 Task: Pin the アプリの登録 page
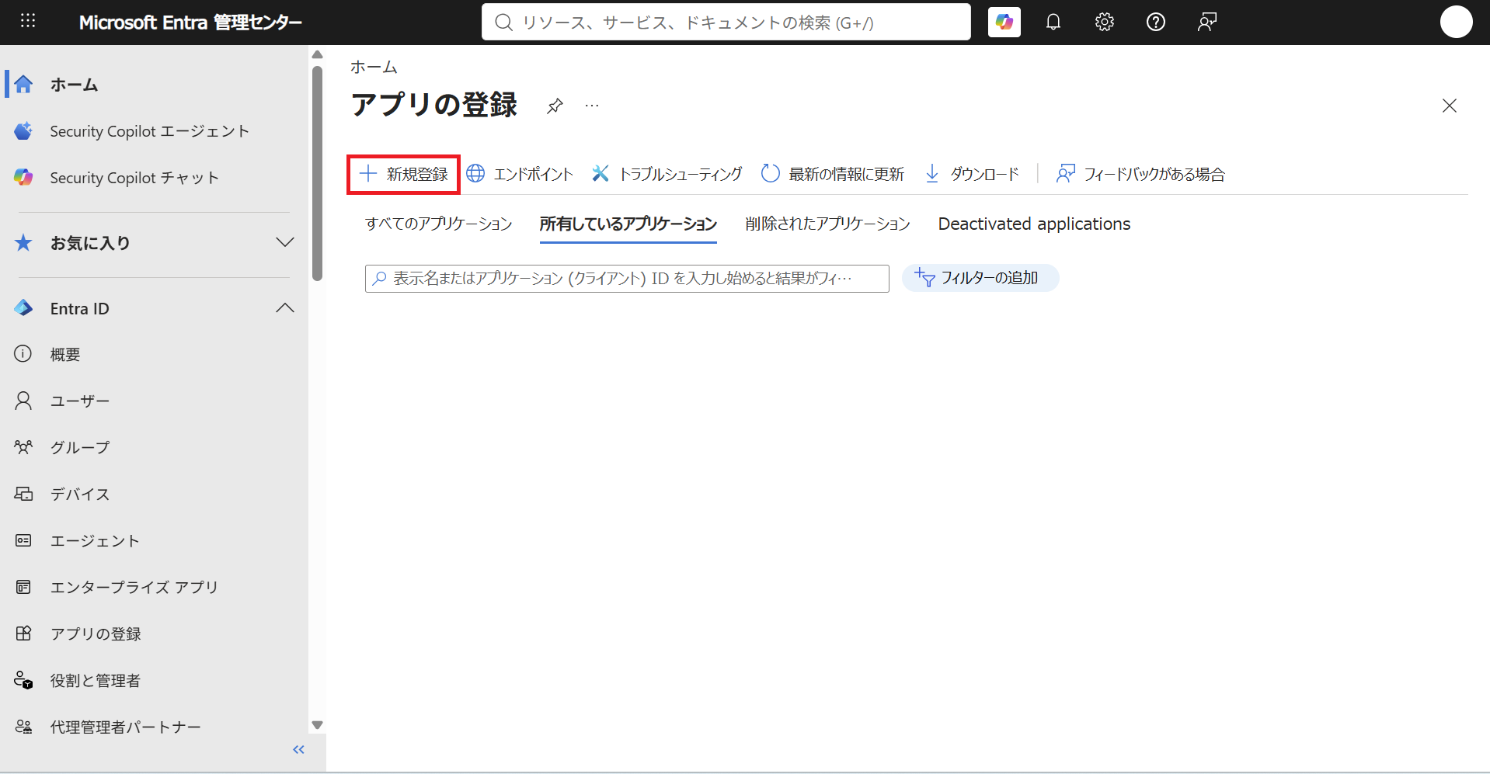(555, 106)
